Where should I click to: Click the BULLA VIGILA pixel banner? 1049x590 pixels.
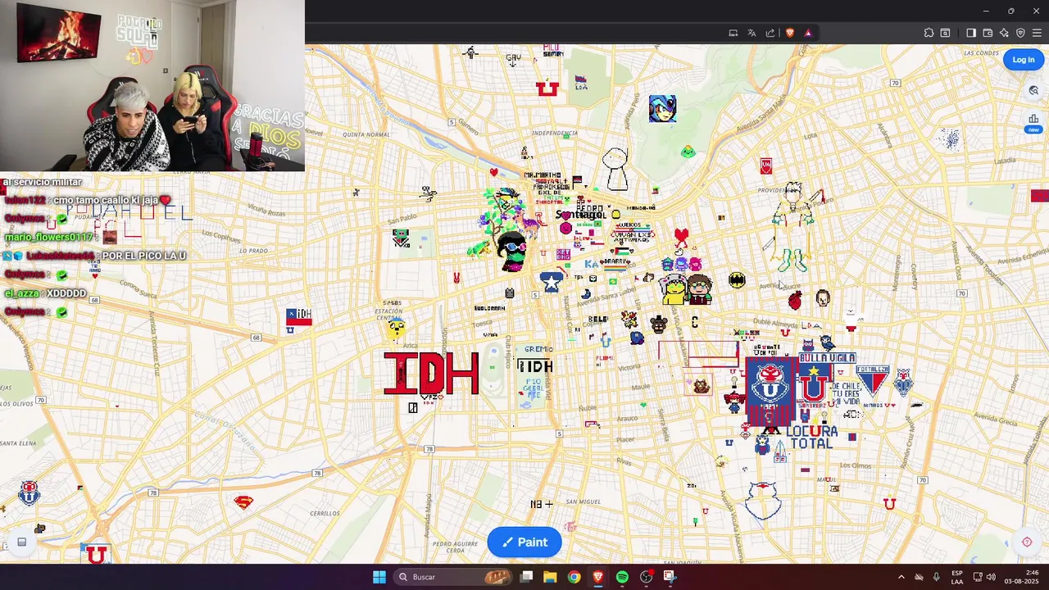pos(827,358)
